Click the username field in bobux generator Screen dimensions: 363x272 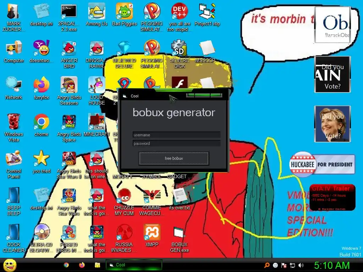tap(177, 135)
